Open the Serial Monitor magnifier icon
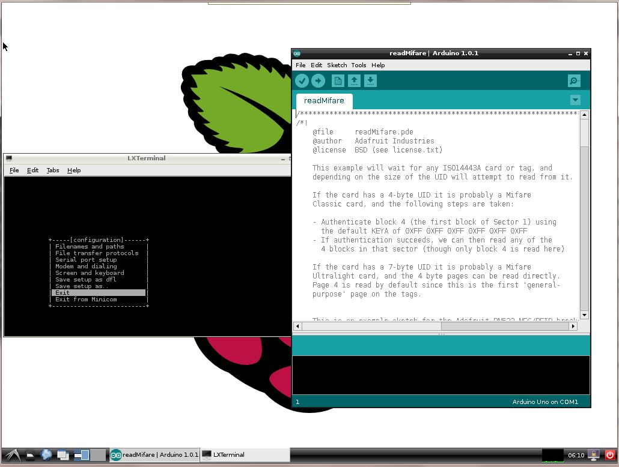619x467 pixels. pyautogui.click(x=574, y=81)
